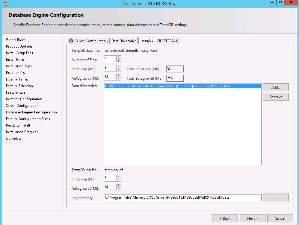
Task: Click Install Setup Files step in sidebar
Action: [19, 53]
